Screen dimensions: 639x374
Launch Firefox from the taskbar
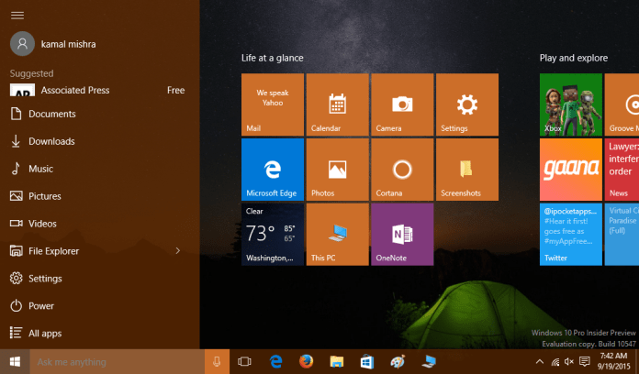[x=306, y=361]
